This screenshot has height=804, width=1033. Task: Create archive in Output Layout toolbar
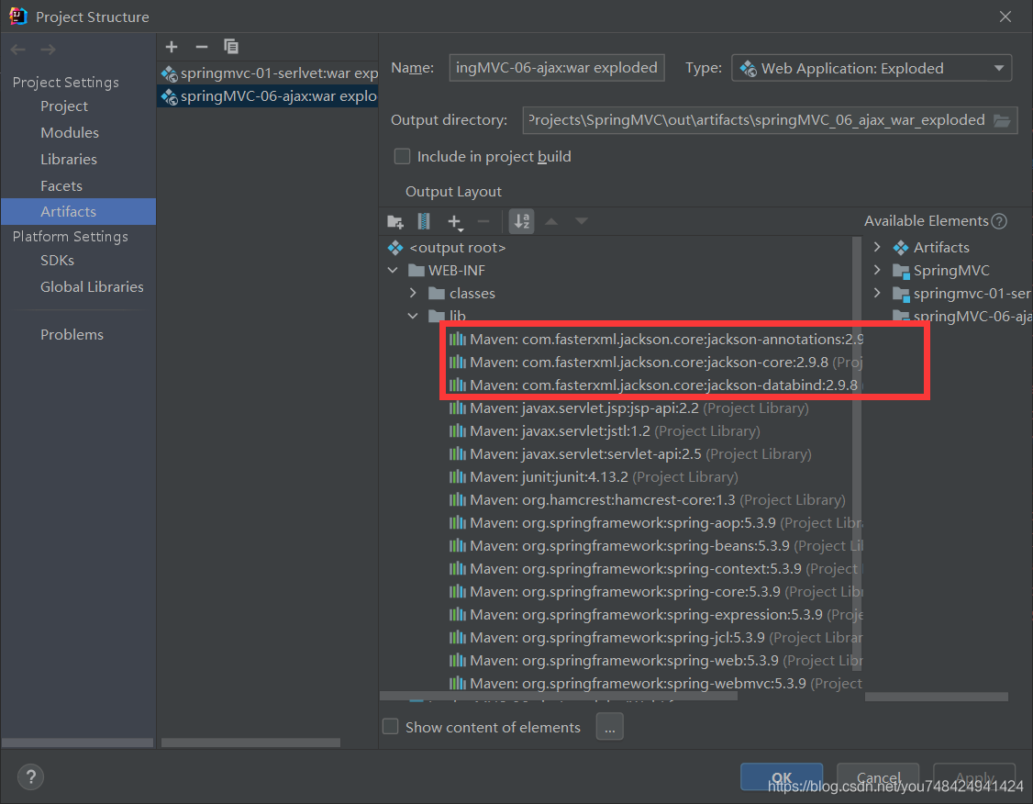click(x=424, y=221)
